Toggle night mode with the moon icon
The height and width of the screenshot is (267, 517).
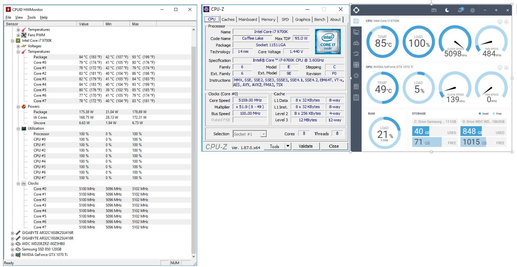tap(447, 10)
